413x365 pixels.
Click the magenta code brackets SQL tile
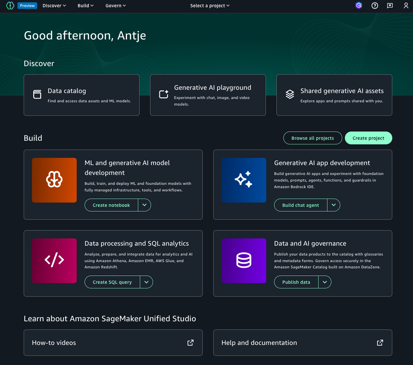(54, 261)
